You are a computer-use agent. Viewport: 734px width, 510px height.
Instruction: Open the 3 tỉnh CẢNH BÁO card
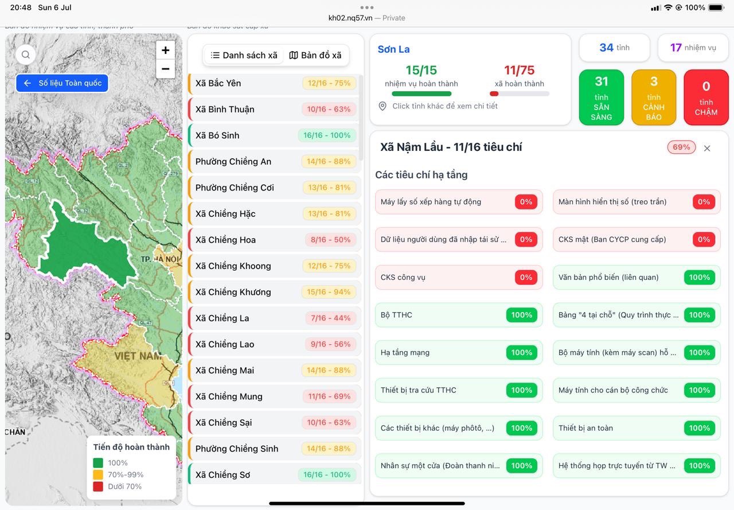click(x=654, y=98)
